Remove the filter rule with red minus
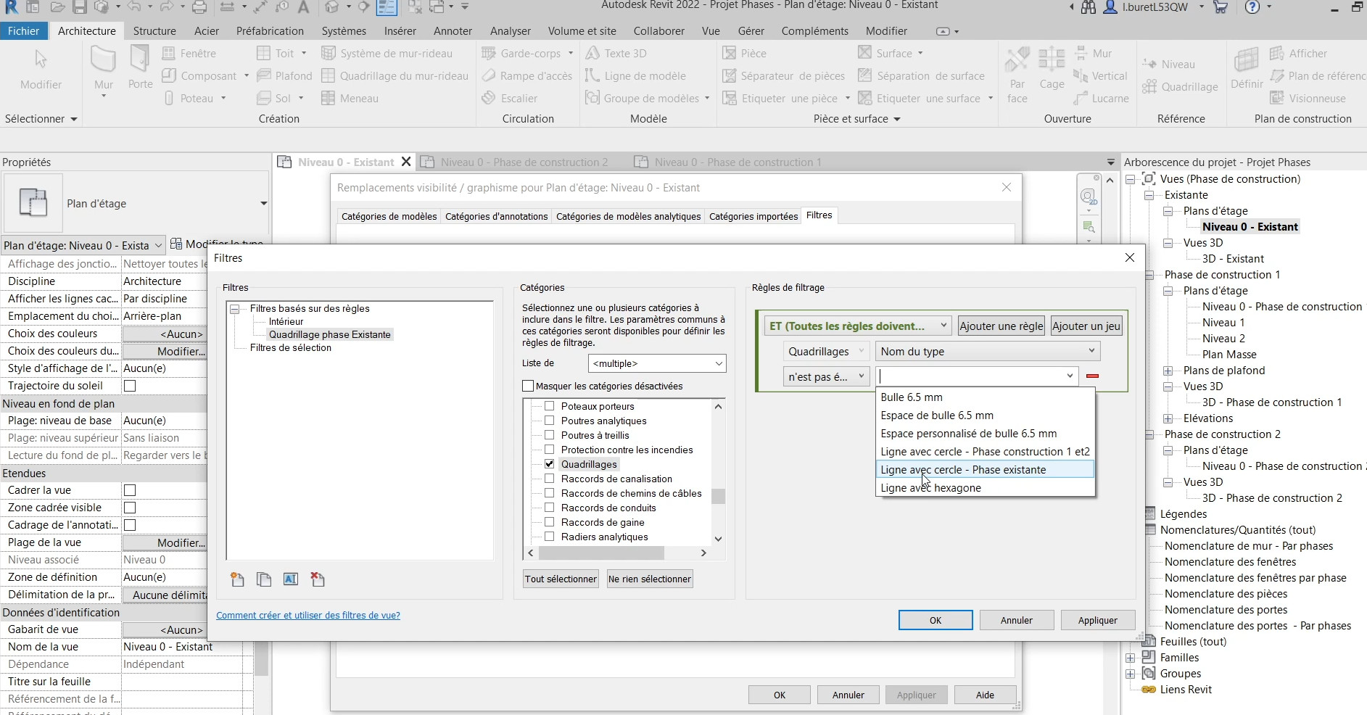Screen dimensions: 1367x715 [1092, 376]
